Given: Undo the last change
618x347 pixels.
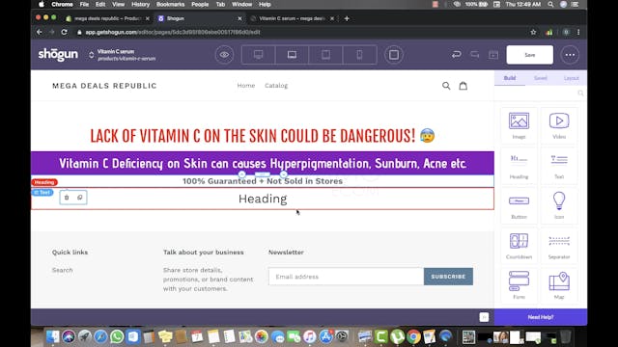Looking at the screenshot, I should [457, 55].
